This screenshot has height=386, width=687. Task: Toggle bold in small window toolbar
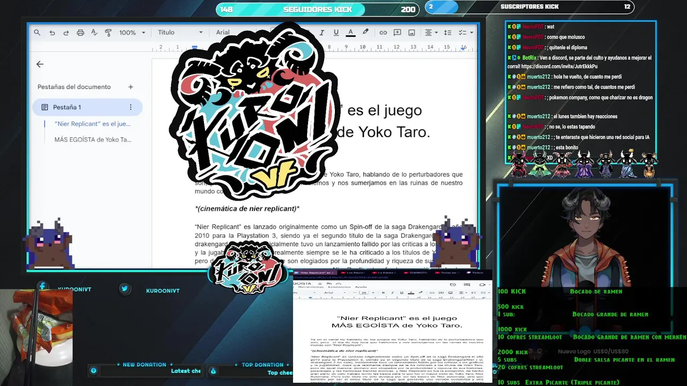point(383,293)
